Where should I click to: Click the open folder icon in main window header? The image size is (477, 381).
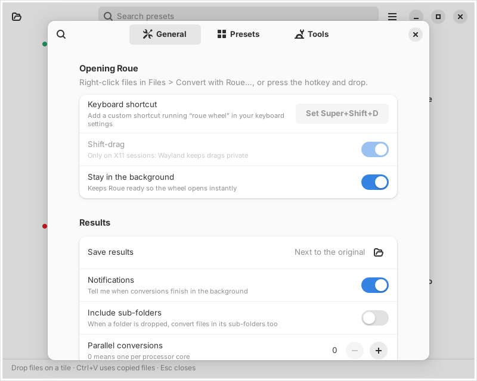(17, 17)
